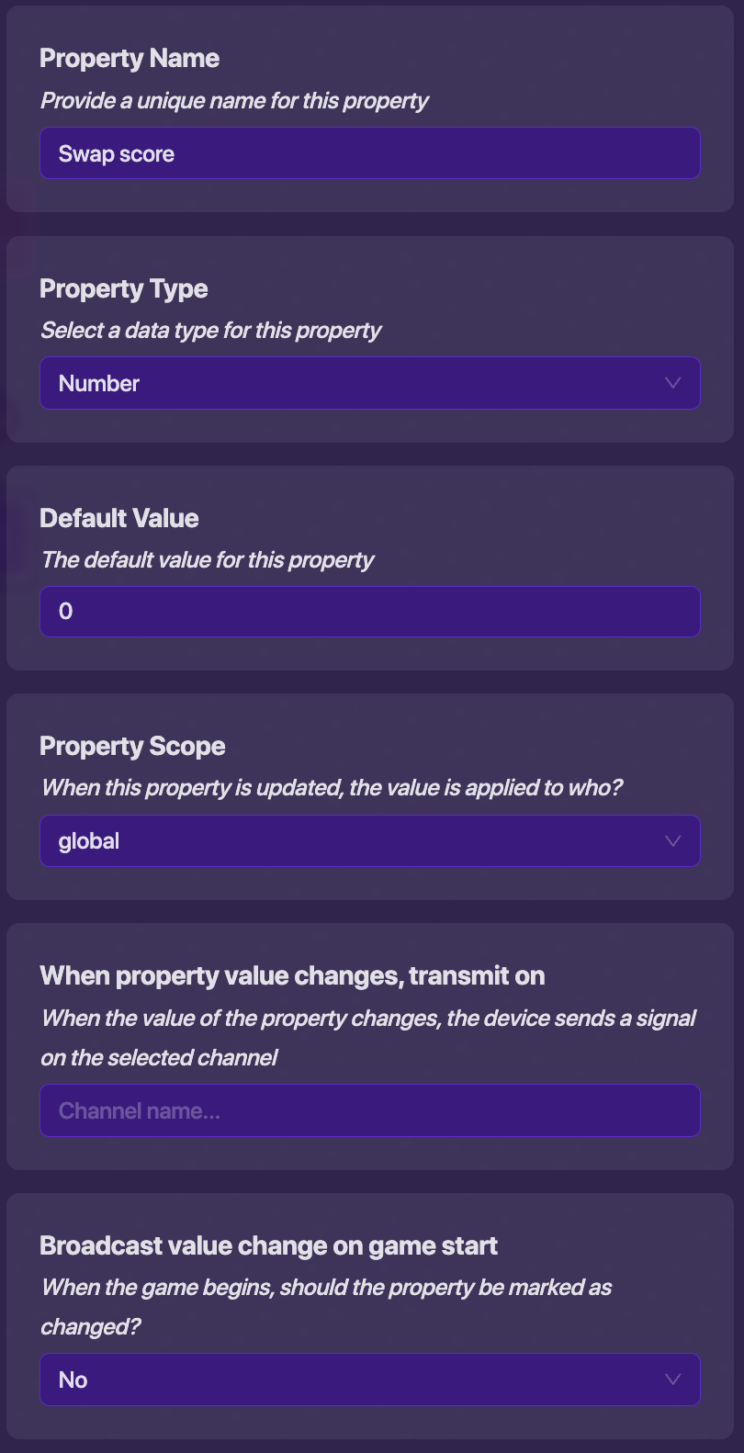Click the Property Type heading

tap(124, 289)
